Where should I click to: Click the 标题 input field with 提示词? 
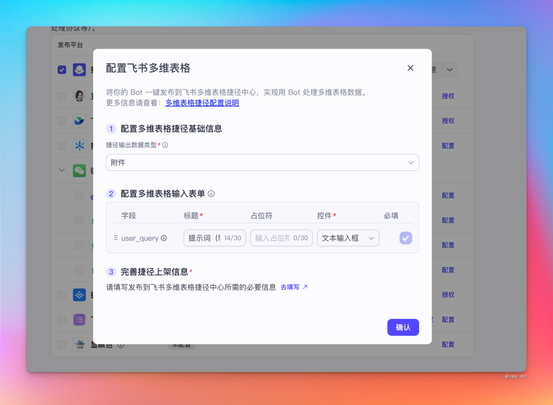[x=215, y=238]
